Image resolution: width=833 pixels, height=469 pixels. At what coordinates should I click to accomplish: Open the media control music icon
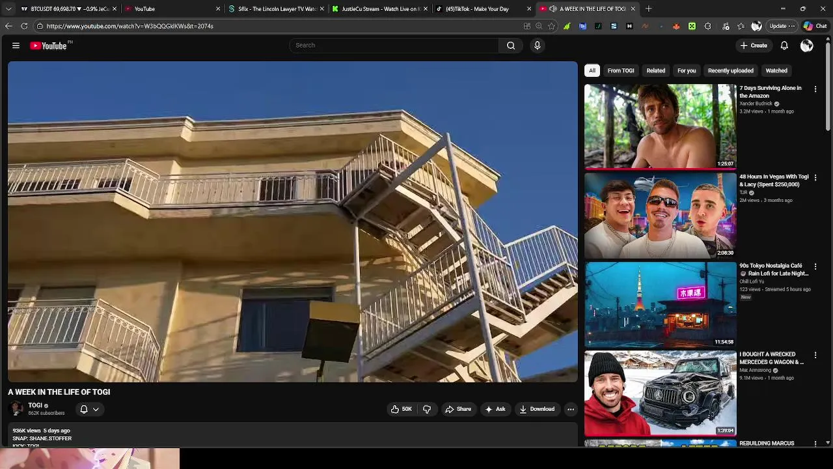[726, 26]
